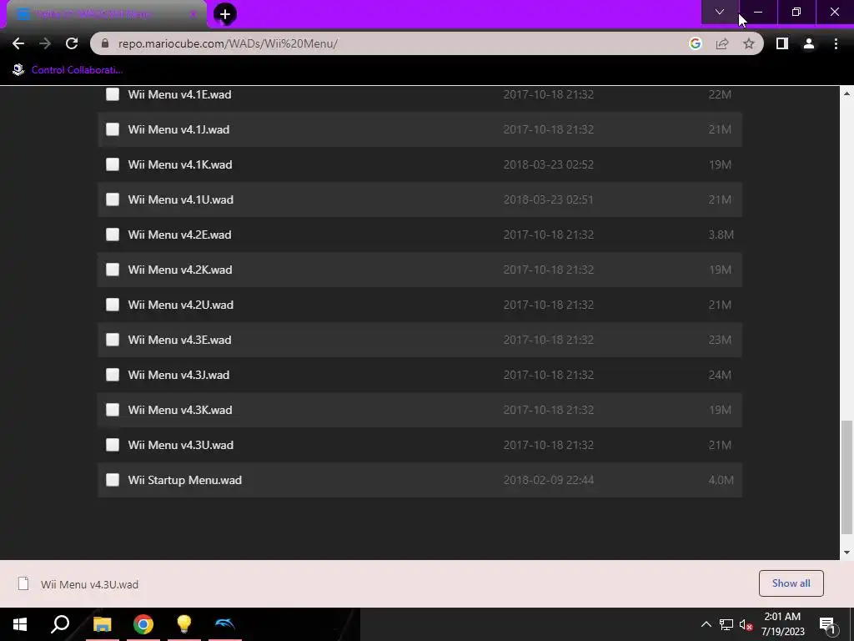Screen dimensions: 854x641
Task: Check the box for Wii Menu v4.1U.wad
Action: [113, 199]
